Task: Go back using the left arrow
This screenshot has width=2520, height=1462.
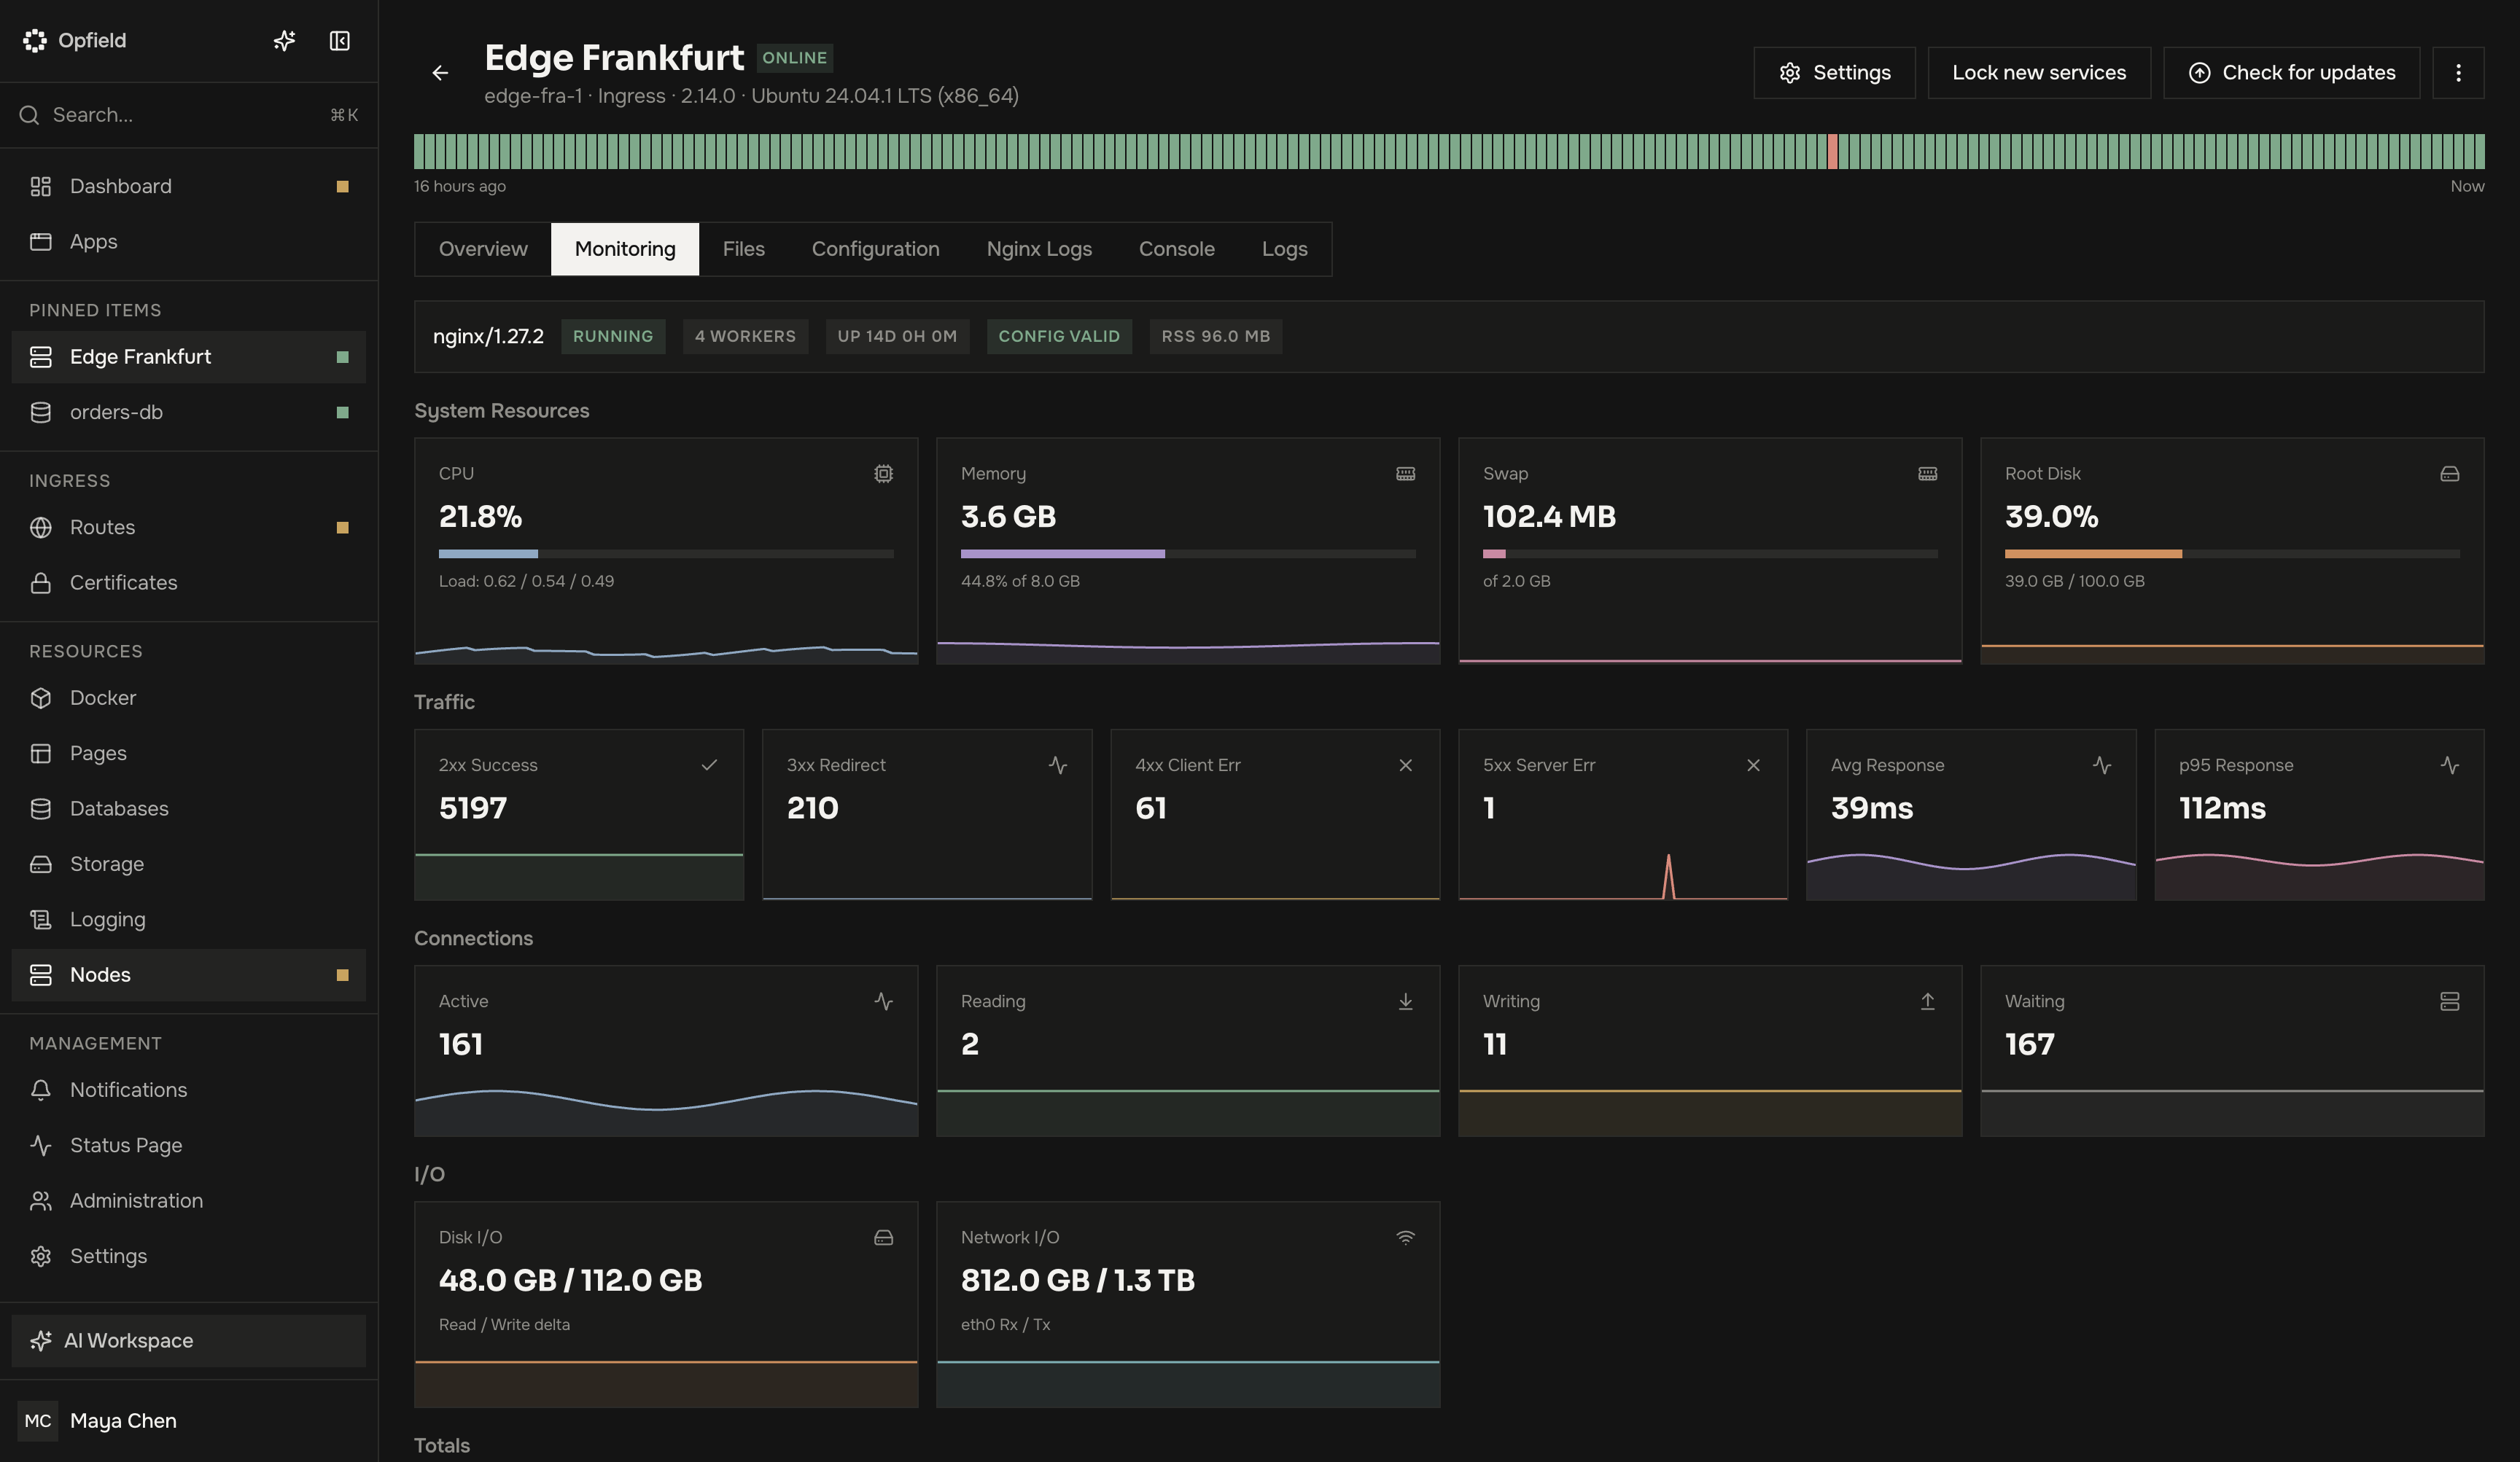Action: [440, 73]
